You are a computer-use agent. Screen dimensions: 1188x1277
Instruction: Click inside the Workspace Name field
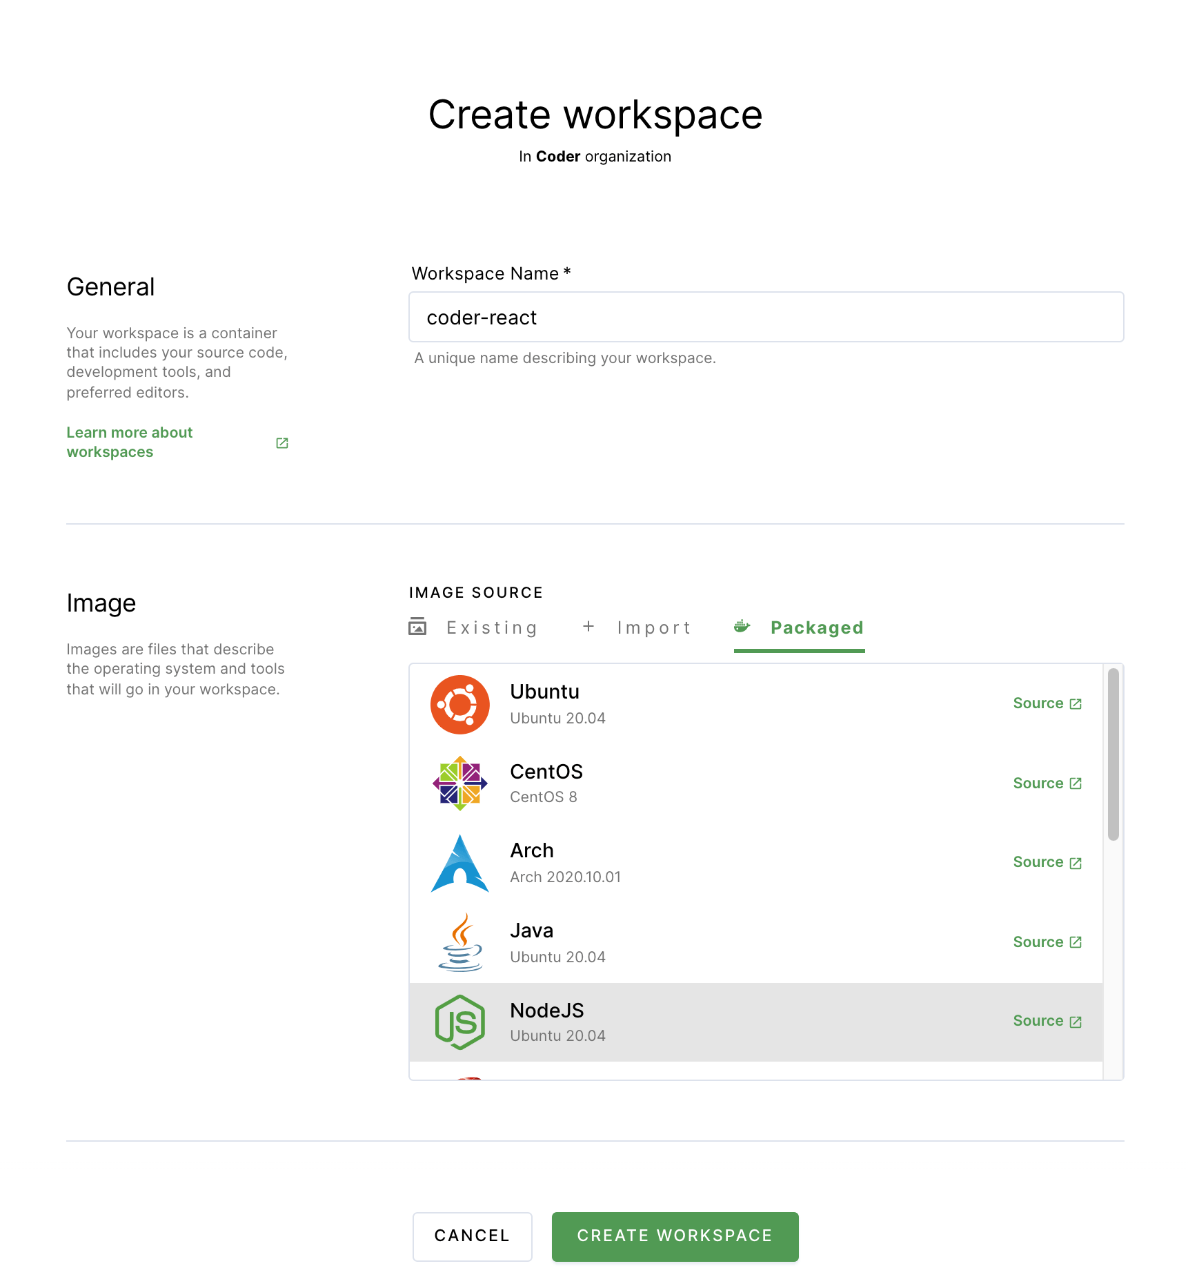(x=766, y=317)
